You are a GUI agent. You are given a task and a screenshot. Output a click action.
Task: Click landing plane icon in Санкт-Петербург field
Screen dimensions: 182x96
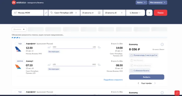tap(52, 13)
